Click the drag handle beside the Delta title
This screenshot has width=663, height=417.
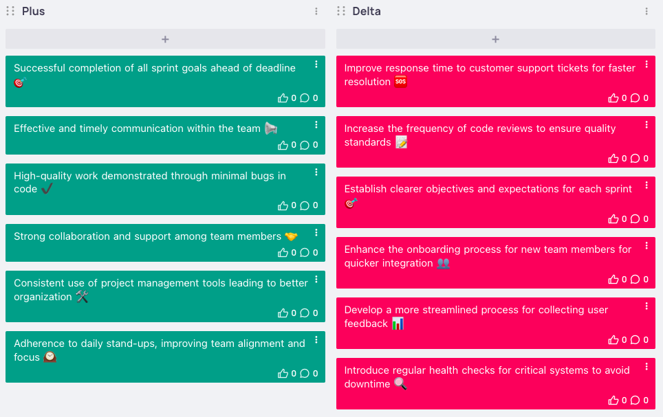click(x=340, y=11)
